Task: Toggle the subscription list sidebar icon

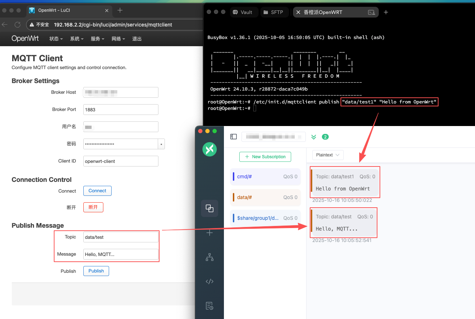Action: (x=234, y=137)
